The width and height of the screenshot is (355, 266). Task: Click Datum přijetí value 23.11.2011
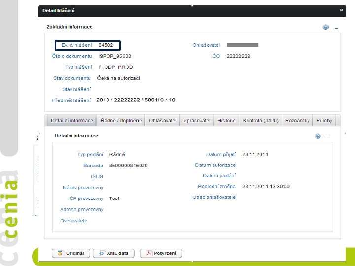(x=255, y=155)
